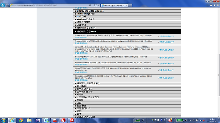This screenshot has height=123, width=220.
Task: Click file link under Sierra Wireless MC8355 Software
Action: pyautogui.click(x=81, y=80)
